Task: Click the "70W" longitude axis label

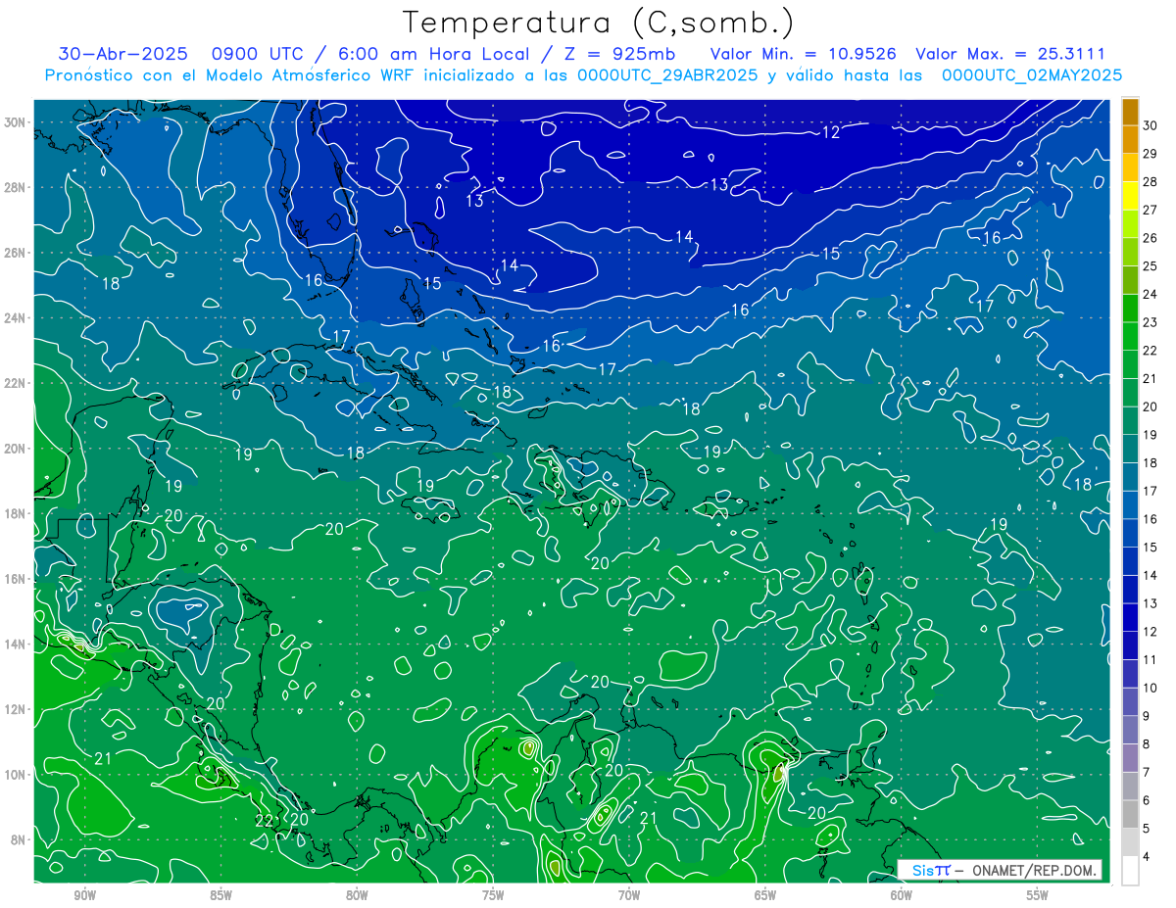Action: pos(629,895)
